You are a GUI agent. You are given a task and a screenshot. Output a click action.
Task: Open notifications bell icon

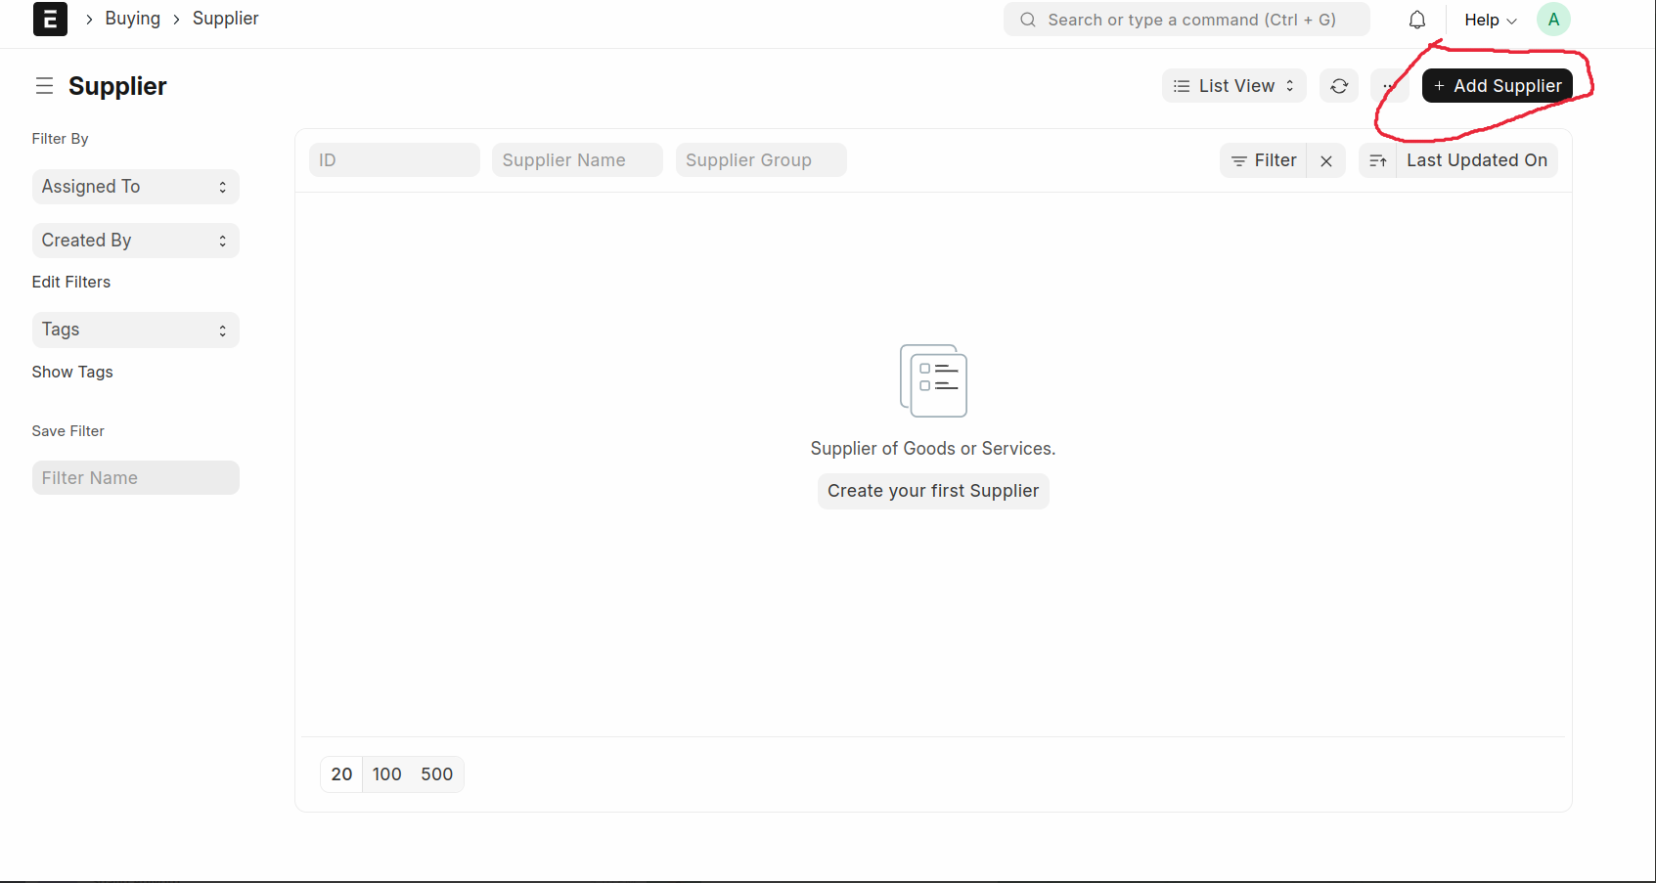click(1416, 20)
